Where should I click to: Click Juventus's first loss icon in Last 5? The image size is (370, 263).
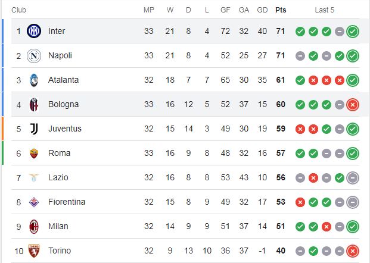pos(300,129)
